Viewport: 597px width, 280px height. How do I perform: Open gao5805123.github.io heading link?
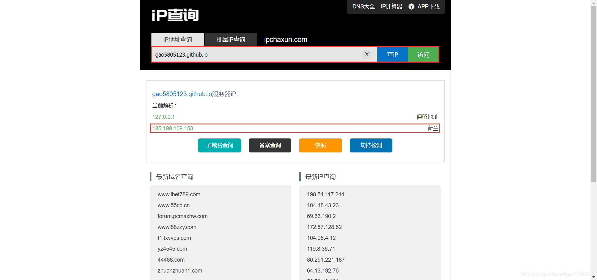[x=182, y=94]
